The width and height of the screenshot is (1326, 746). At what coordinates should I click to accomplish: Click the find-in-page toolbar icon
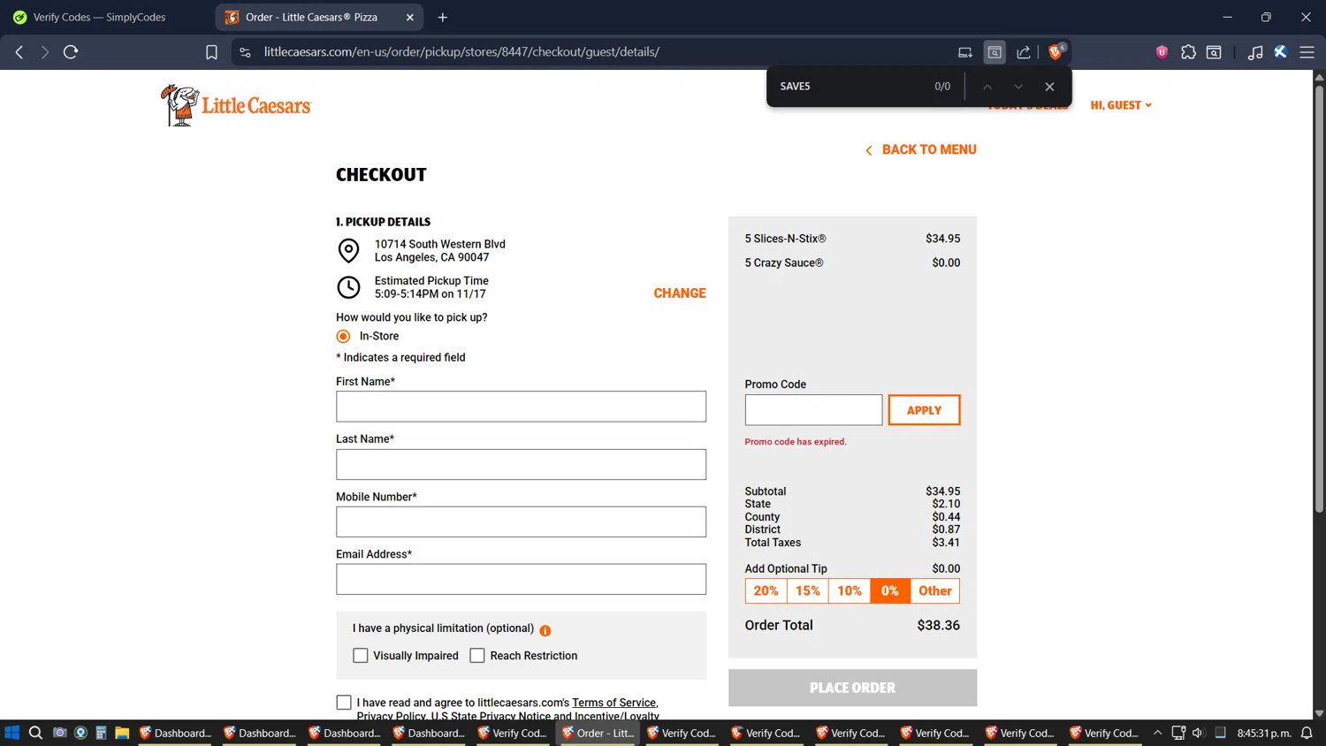(994, 52)
